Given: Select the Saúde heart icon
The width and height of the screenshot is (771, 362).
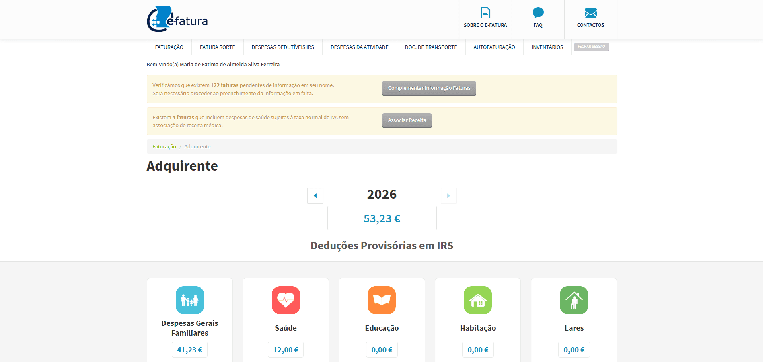Looking at the screenshot, I should (286, 300).
